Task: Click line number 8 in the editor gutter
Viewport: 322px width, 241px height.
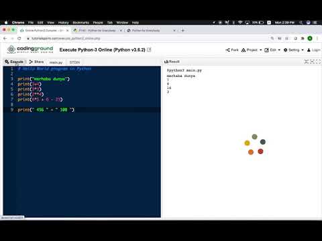Action: click(12, 104)
